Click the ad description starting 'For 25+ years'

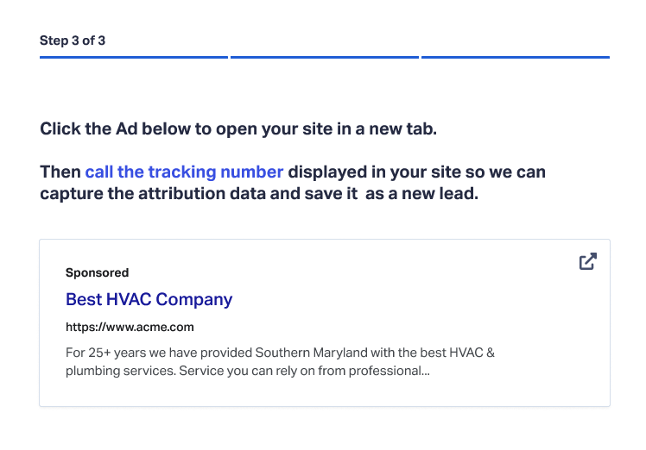click(280, 361)
